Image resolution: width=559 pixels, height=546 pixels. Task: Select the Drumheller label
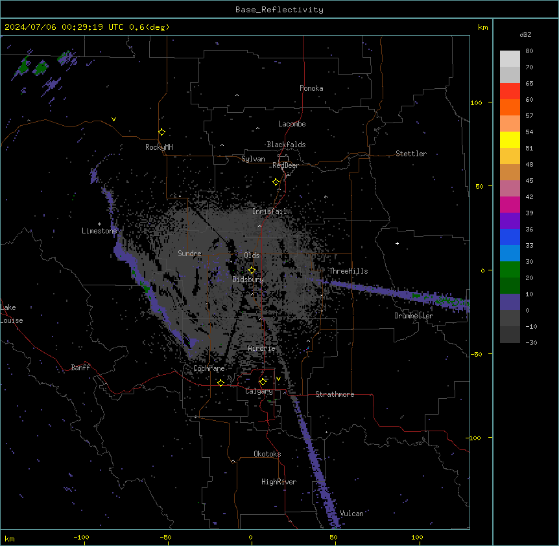click(414, 316)
